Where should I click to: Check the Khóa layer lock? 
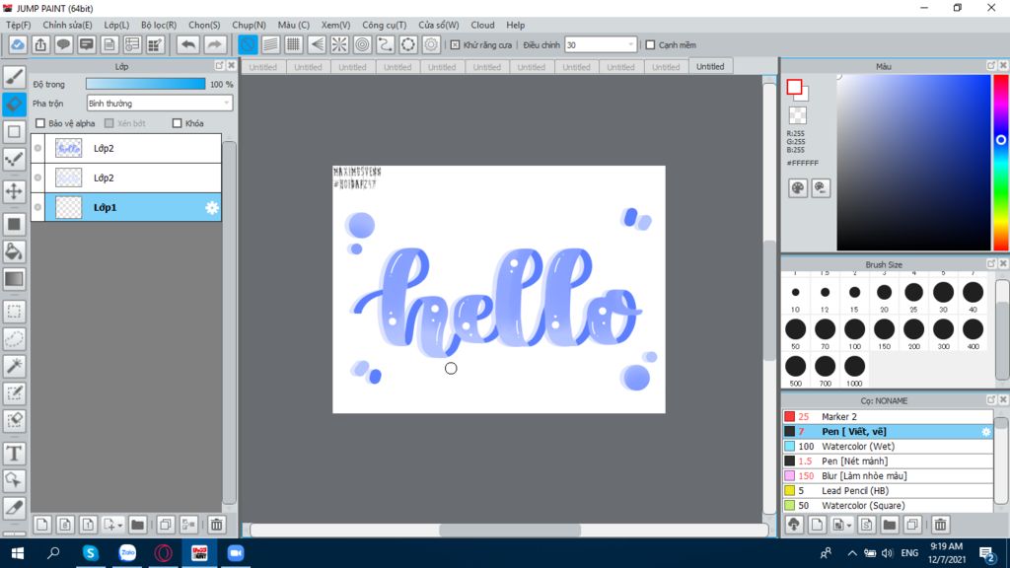178,123
